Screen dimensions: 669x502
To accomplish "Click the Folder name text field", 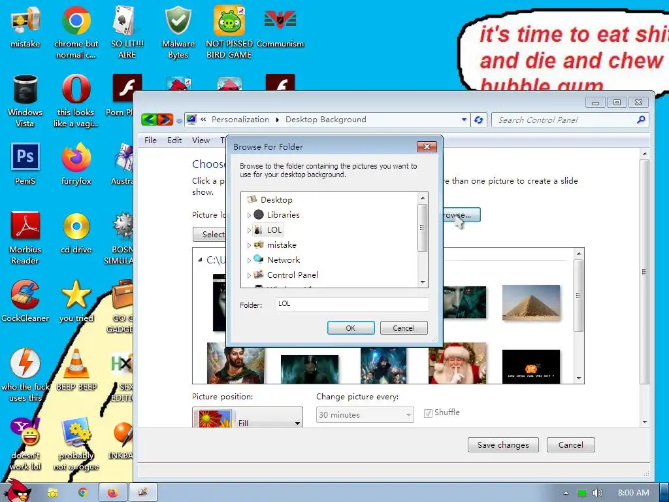I will tap(351, 304).
